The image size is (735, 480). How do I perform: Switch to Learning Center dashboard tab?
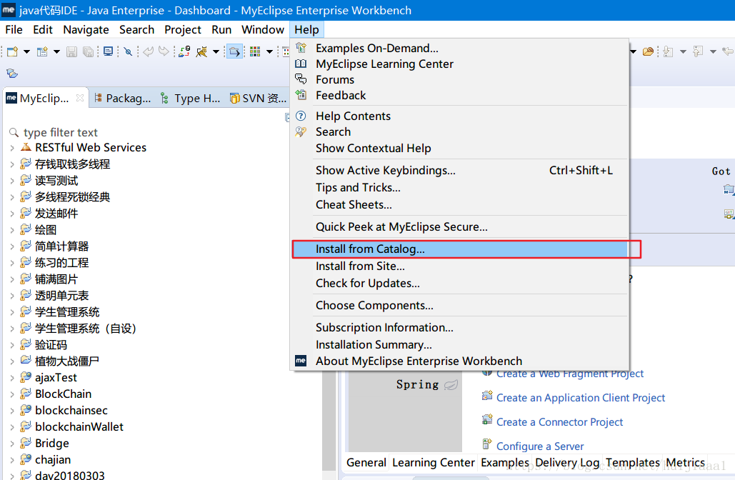(433, 463)
